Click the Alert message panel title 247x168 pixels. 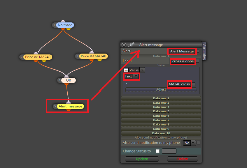click(151, 45)
